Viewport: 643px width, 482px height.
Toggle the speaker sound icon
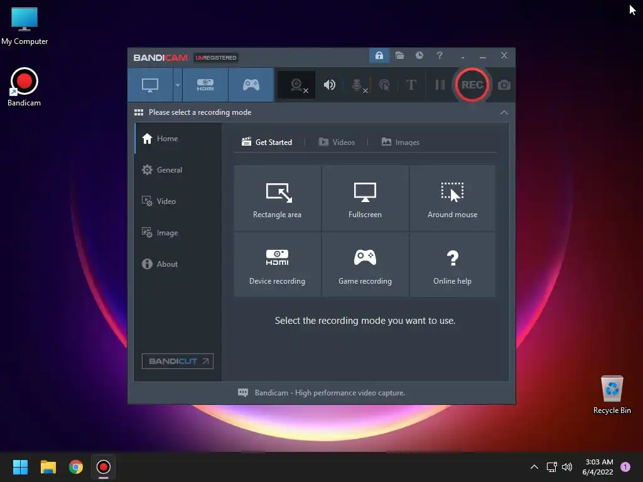pyautogui.click(x=329, y=85)
